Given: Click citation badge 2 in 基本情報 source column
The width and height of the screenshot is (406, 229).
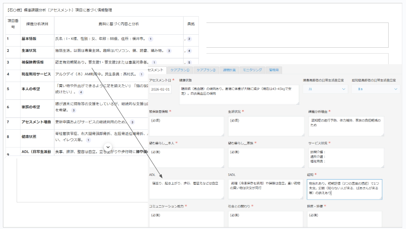Looking at the screenshot, I should pos(189,39).
